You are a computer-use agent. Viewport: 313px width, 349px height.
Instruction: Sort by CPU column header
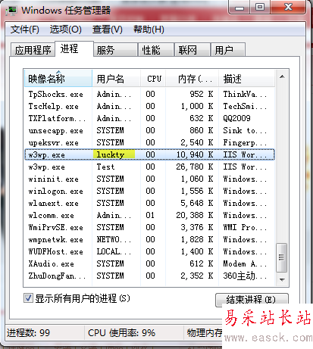pos(153,79)
